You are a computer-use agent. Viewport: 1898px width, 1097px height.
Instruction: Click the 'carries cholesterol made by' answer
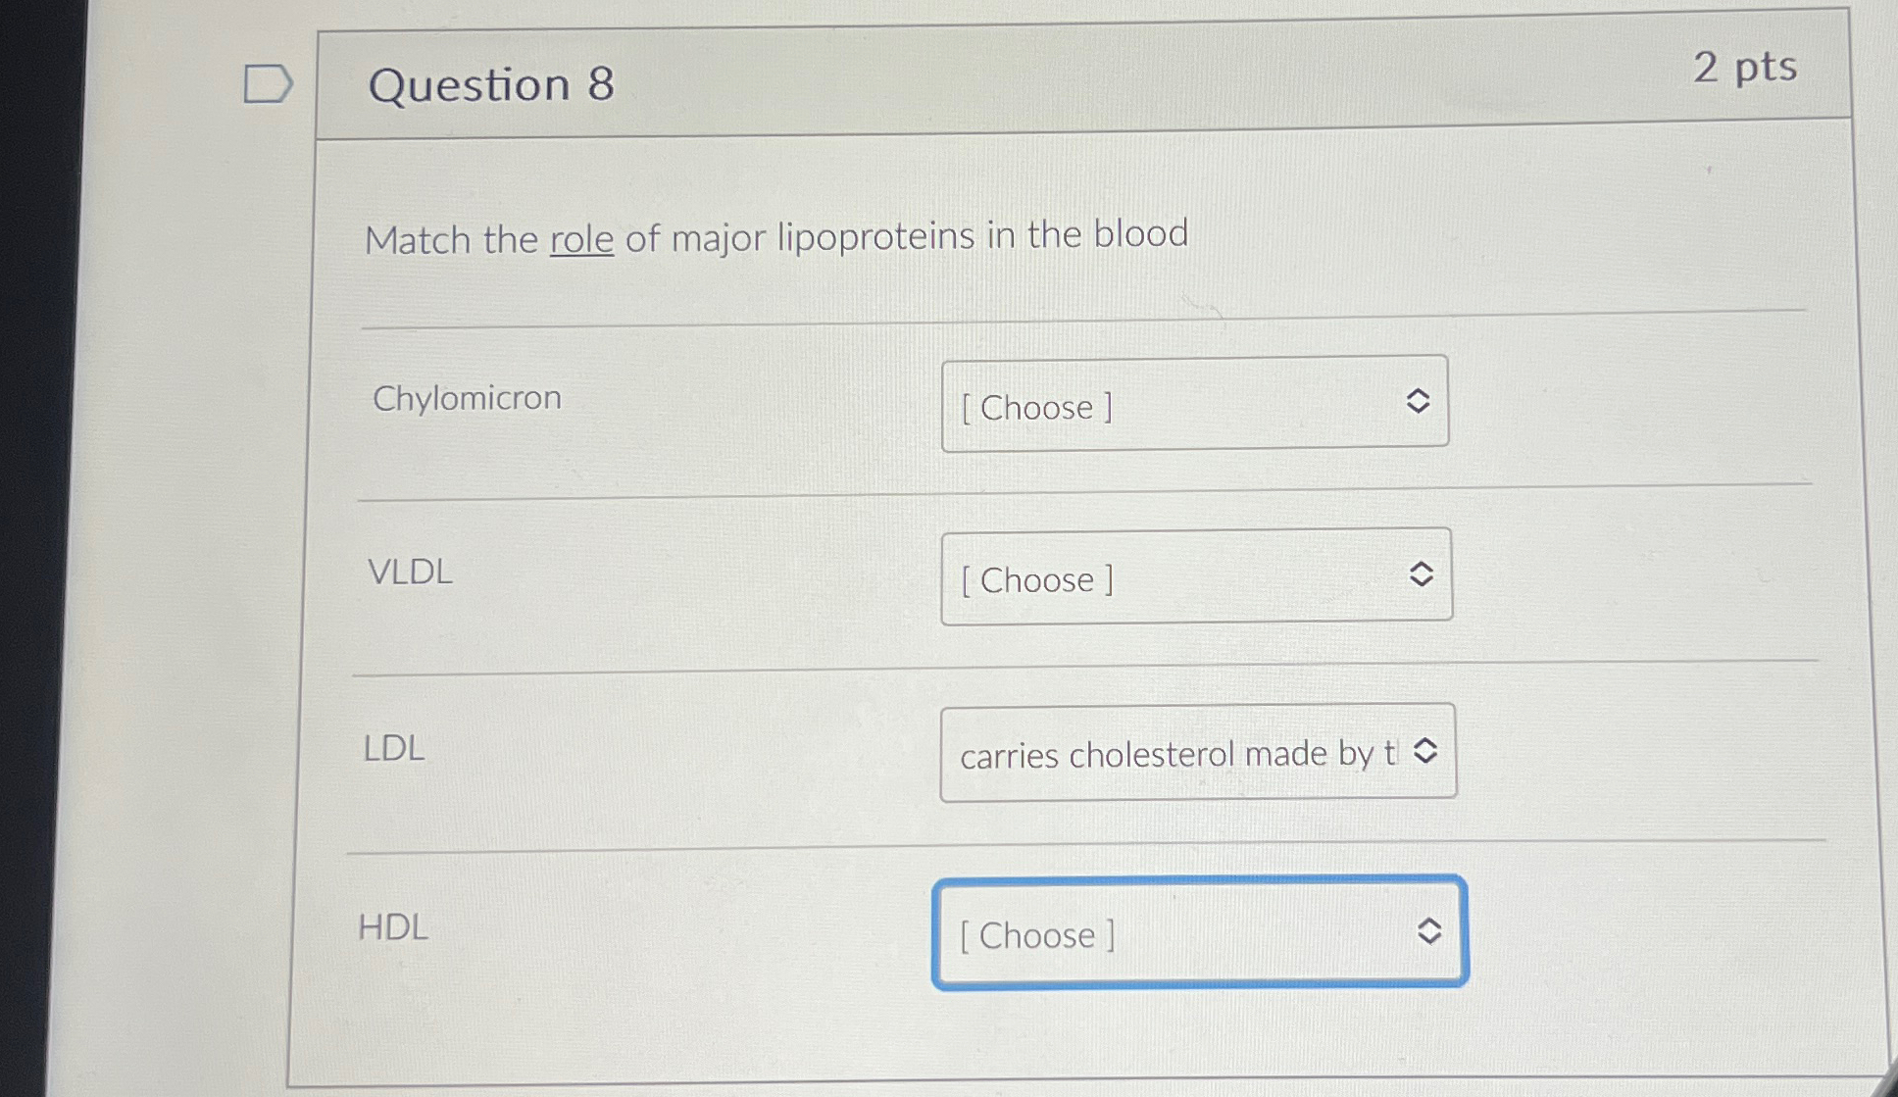coord(1157,755)
